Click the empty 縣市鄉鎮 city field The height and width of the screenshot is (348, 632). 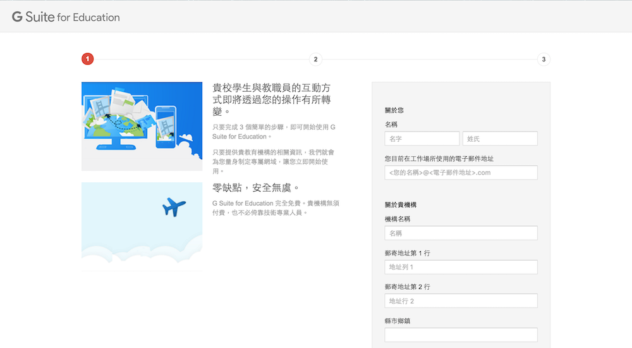pos(461,335)
